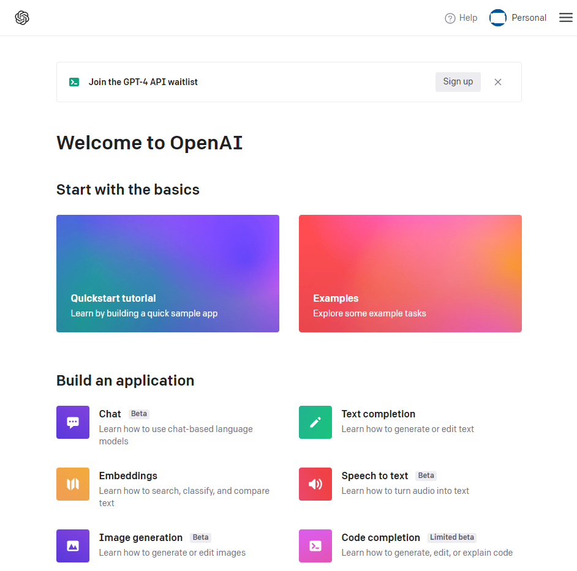The image size is (577, 571).
Task: Click the 'Start with the basics' heading
Action: pos(127,190)
